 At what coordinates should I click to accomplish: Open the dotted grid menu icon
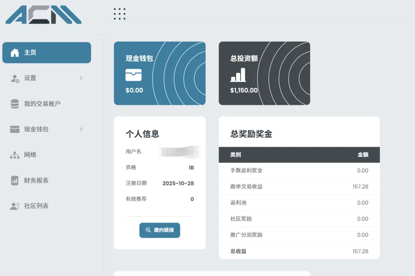click(x=120, y=14)
